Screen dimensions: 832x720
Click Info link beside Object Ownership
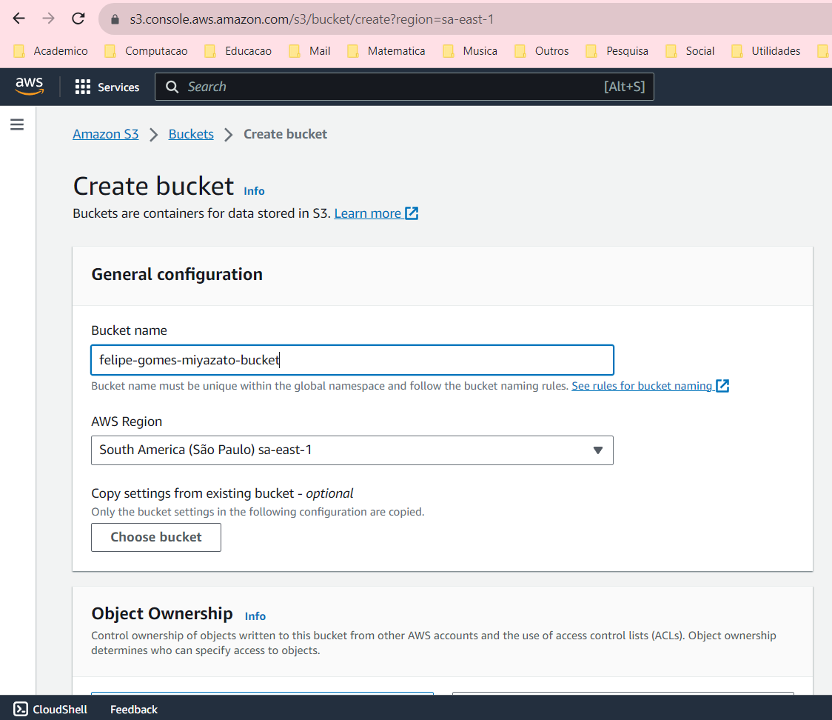(x=255, y=616)
